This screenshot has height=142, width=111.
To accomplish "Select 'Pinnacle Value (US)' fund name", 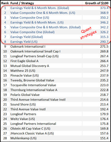I will pyautogui.click(x=24, y=76).
